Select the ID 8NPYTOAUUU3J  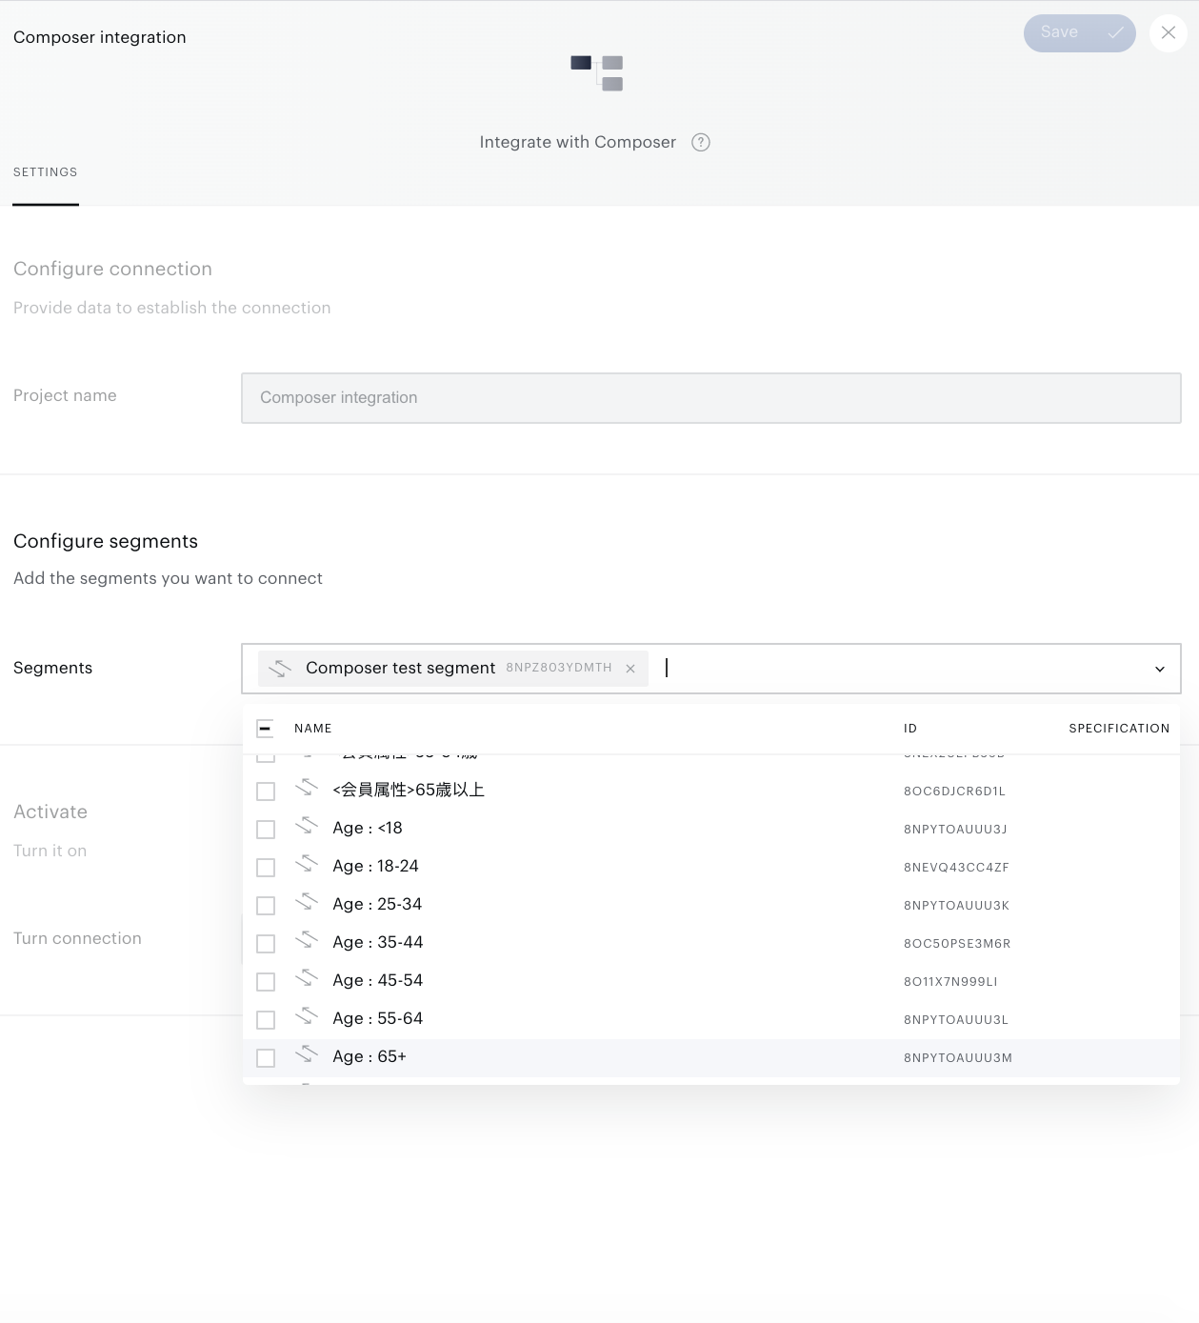[x=955, y=830]
